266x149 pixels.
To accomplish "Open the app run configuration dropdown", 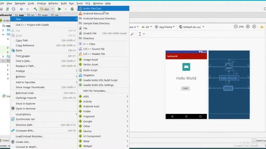I will click(47, 9).
